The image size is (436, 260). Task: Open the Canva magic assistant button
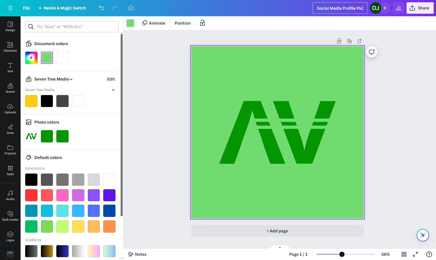(x=423, y=235)
